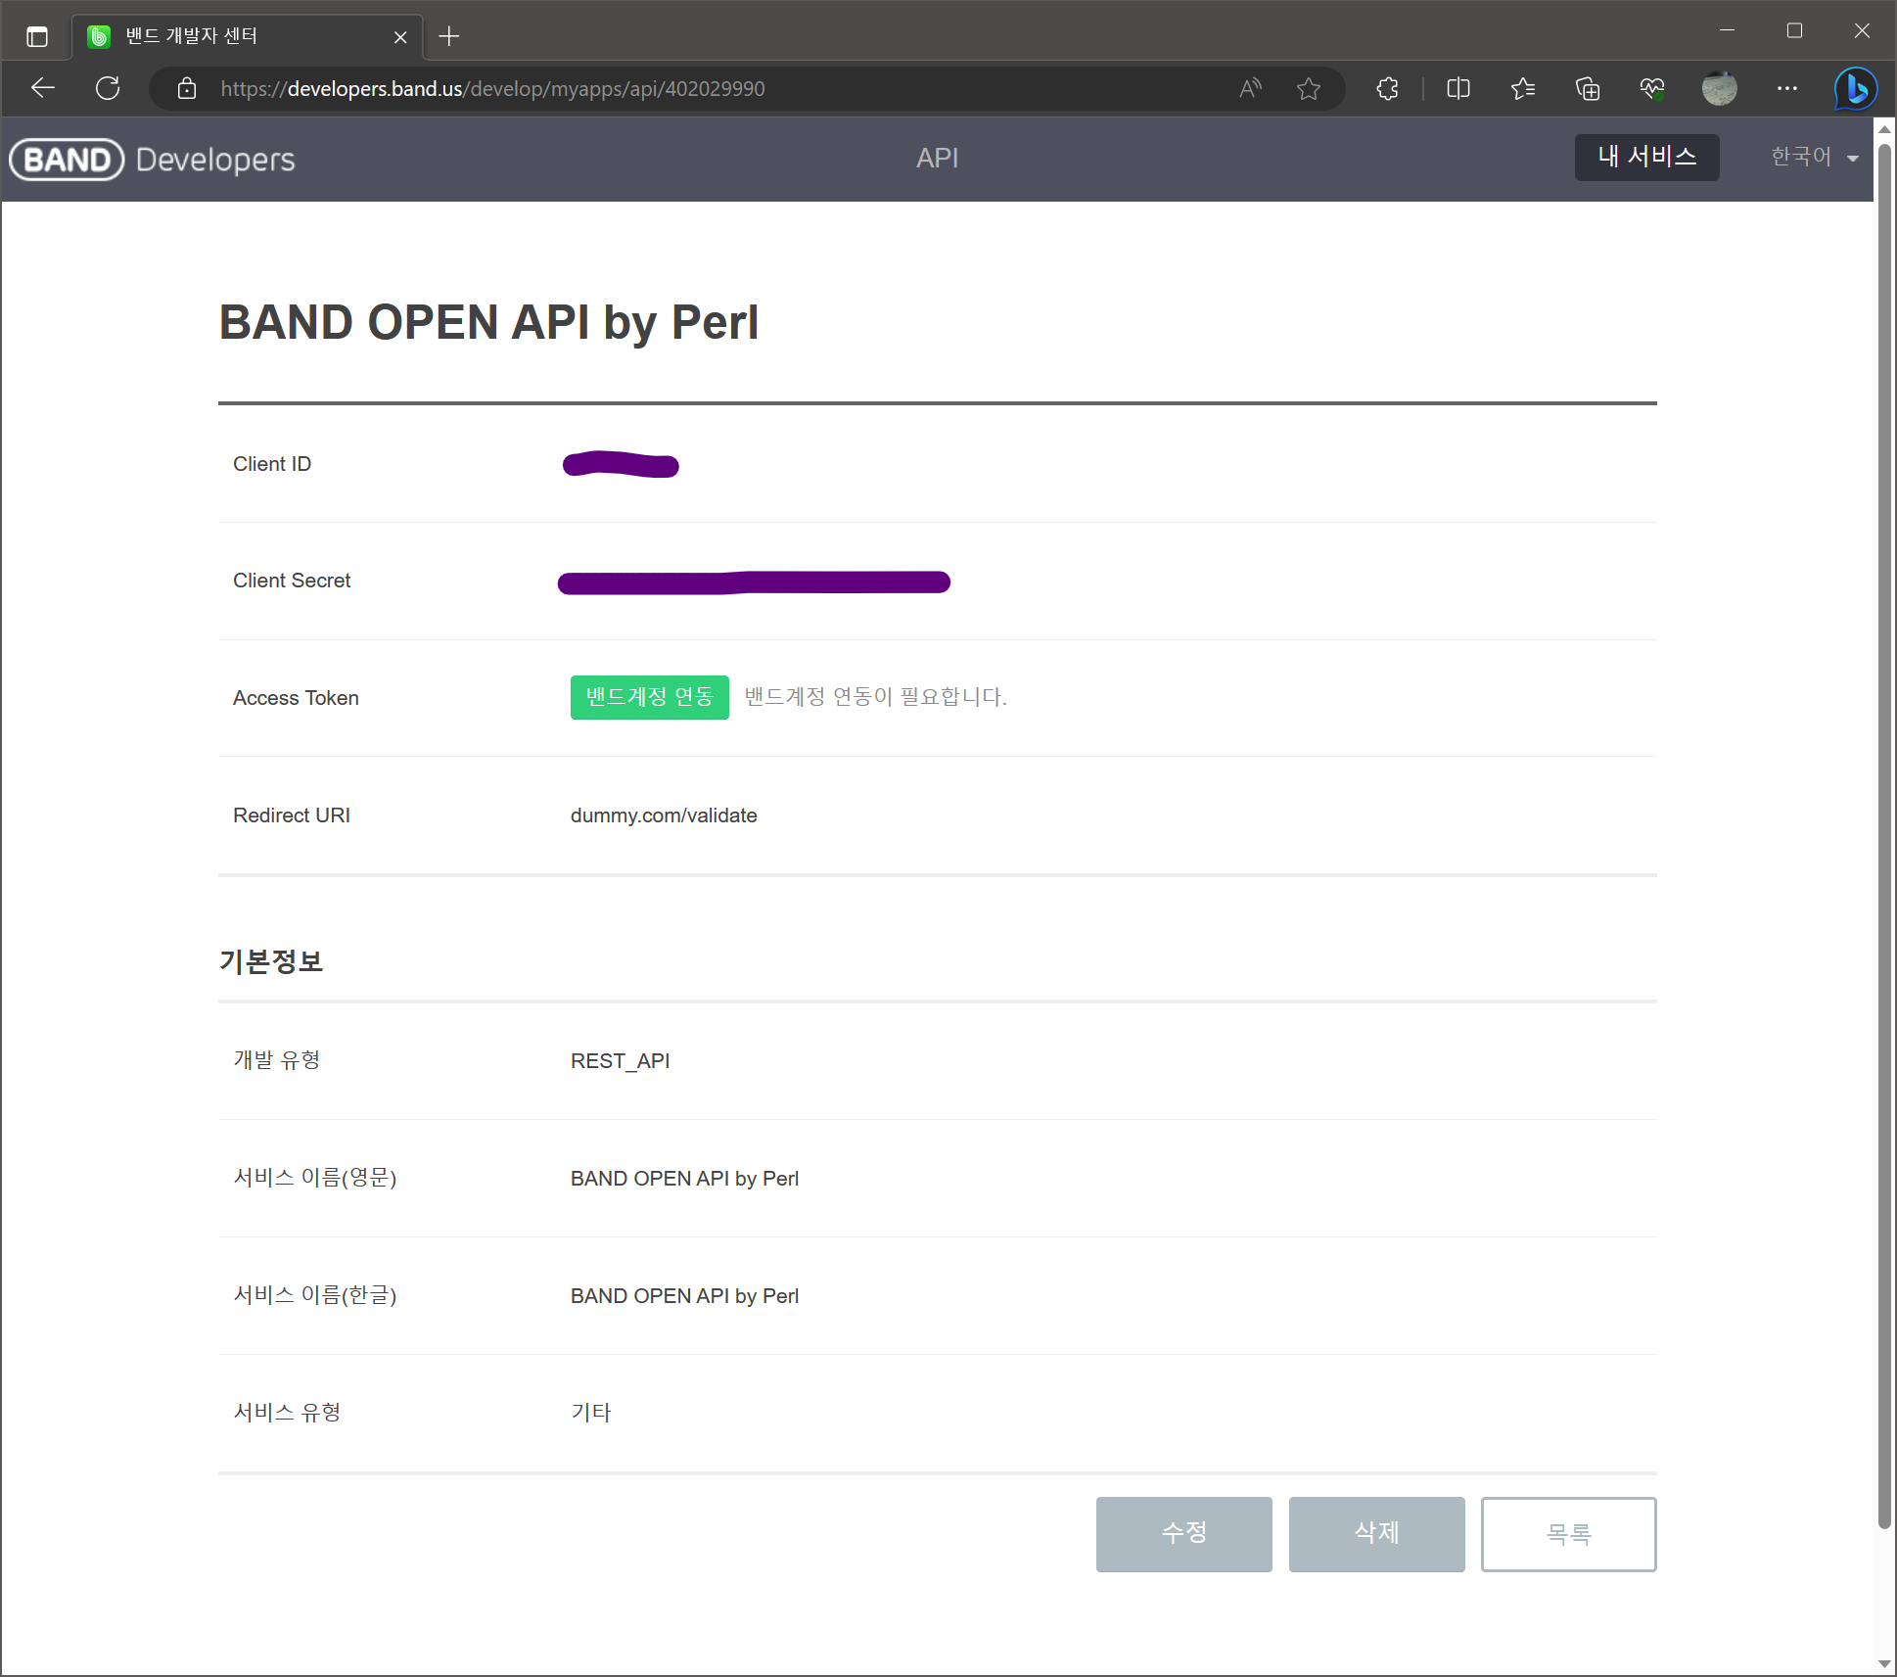
Task: Open the Read aloud icon in the address bar
Action: [1250, 89]
